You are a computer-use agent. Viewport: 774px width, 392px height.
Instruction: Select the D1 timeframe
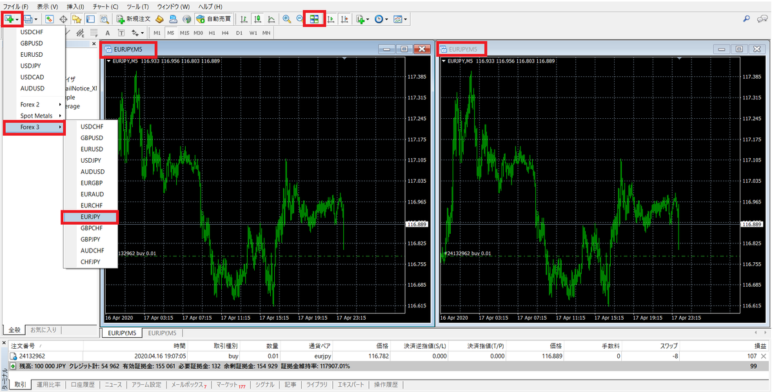click(x=239, y=33)
